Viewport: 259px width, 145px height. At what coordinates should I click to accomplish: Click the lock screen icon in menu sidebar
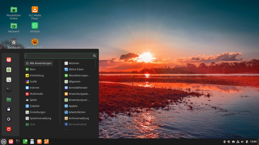point(9,109)
